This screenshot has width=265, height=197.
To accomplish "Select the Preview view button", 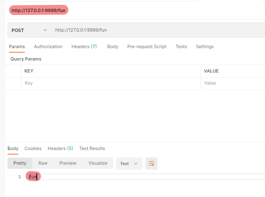I will pos(68,163).
